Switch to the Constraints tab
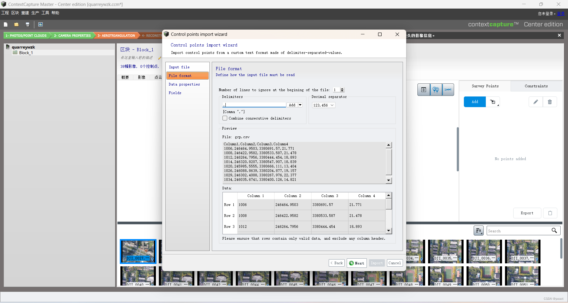568x303 pixels. coord(535,86)
